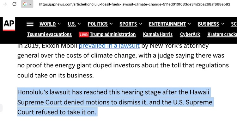Reload the AP News page
This screenshot has height=129, width=237.
click(x=14, y=4)
